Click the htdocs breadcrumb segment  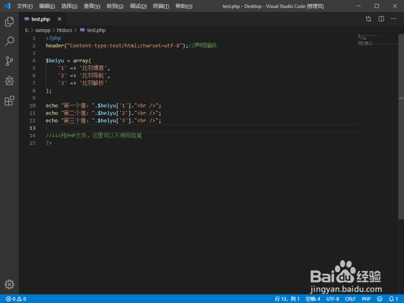(x=64, y=30)
